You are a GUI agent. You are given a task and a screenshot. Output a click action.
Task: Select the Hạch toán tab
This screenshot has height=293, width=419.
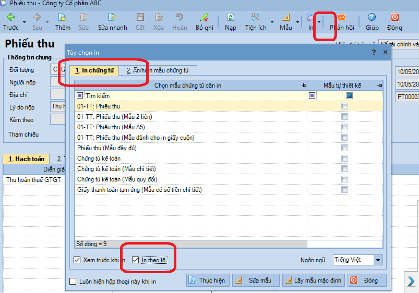coord(26,159)
